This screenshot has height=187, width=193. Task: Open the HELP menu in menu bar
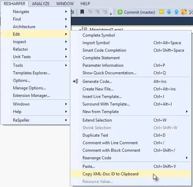[x=85, y=4]
